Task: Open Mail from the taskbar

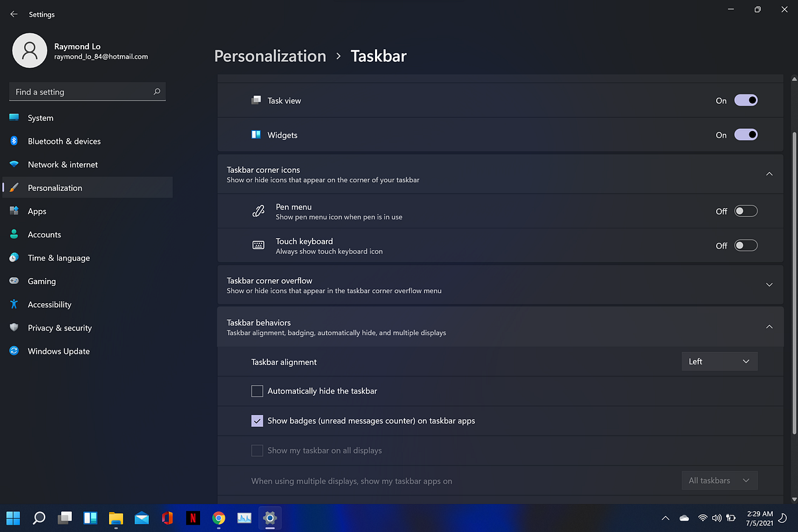Action: pyautogui.click(x=142, y=517)
